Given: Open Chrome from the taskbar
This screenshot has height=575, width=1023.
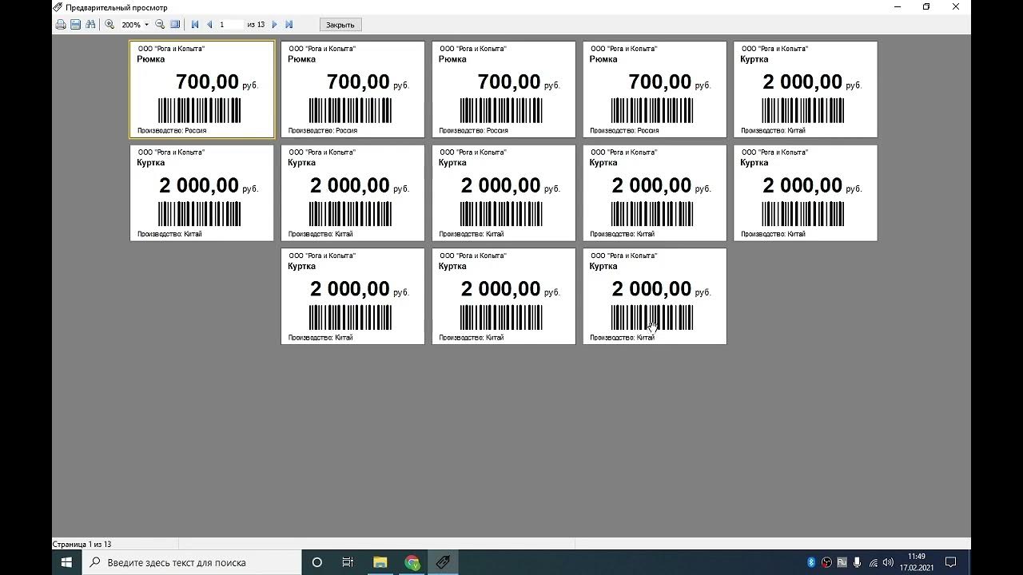Looking at the screenshot, I should point(412,562).
